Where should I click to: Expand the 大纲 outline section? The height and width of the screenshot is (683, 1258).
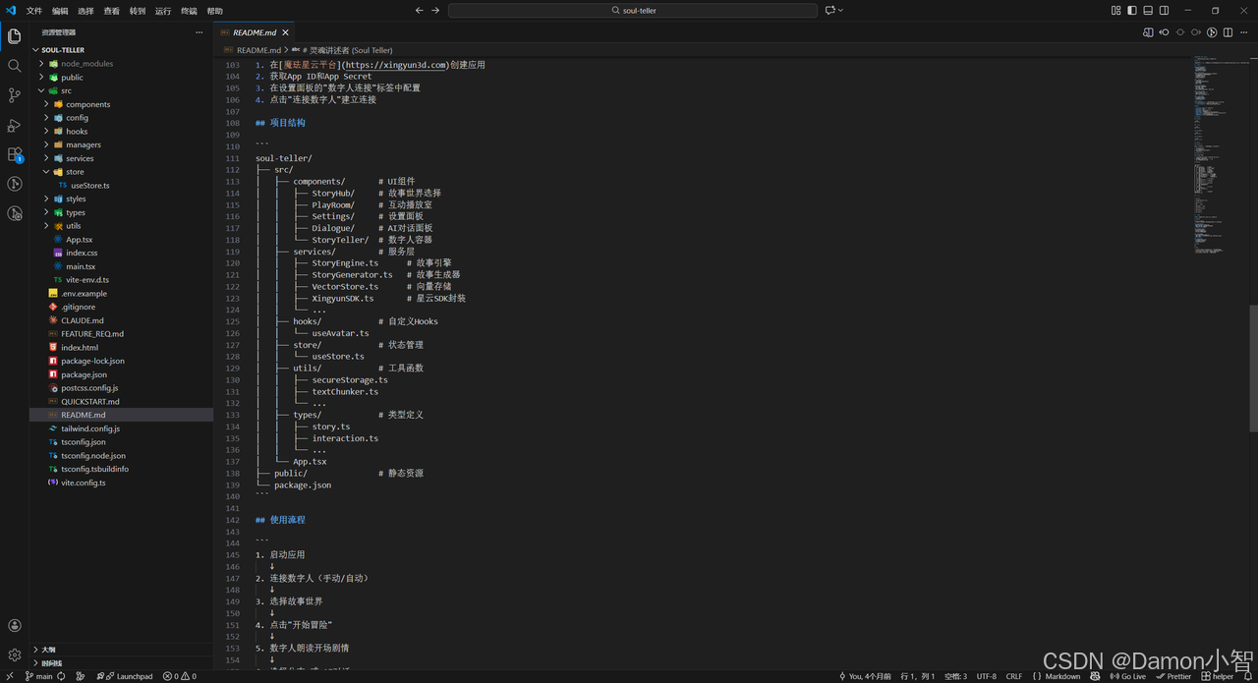122,650
